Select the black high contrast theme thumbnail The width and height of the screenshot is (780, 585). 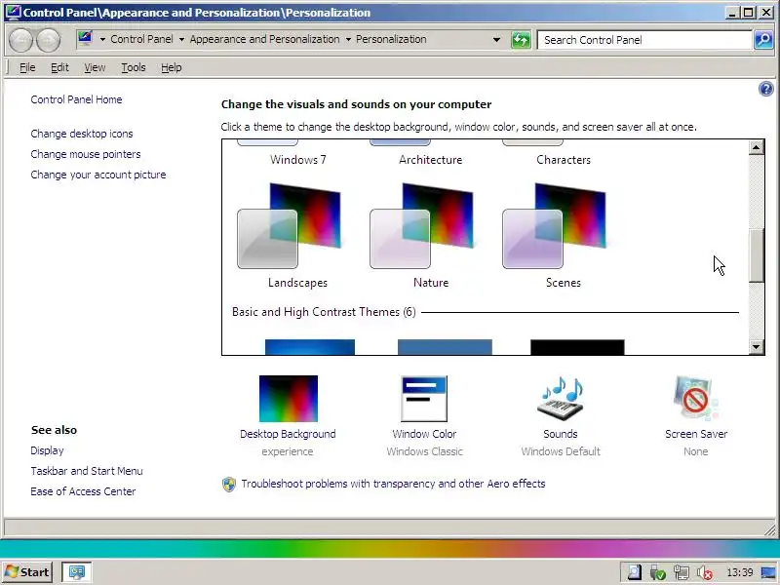click(x=577, y=347)
